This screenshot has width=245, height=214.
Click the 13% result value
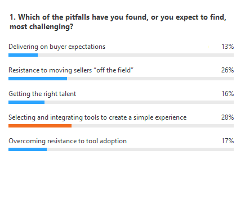tap(228, 47)
